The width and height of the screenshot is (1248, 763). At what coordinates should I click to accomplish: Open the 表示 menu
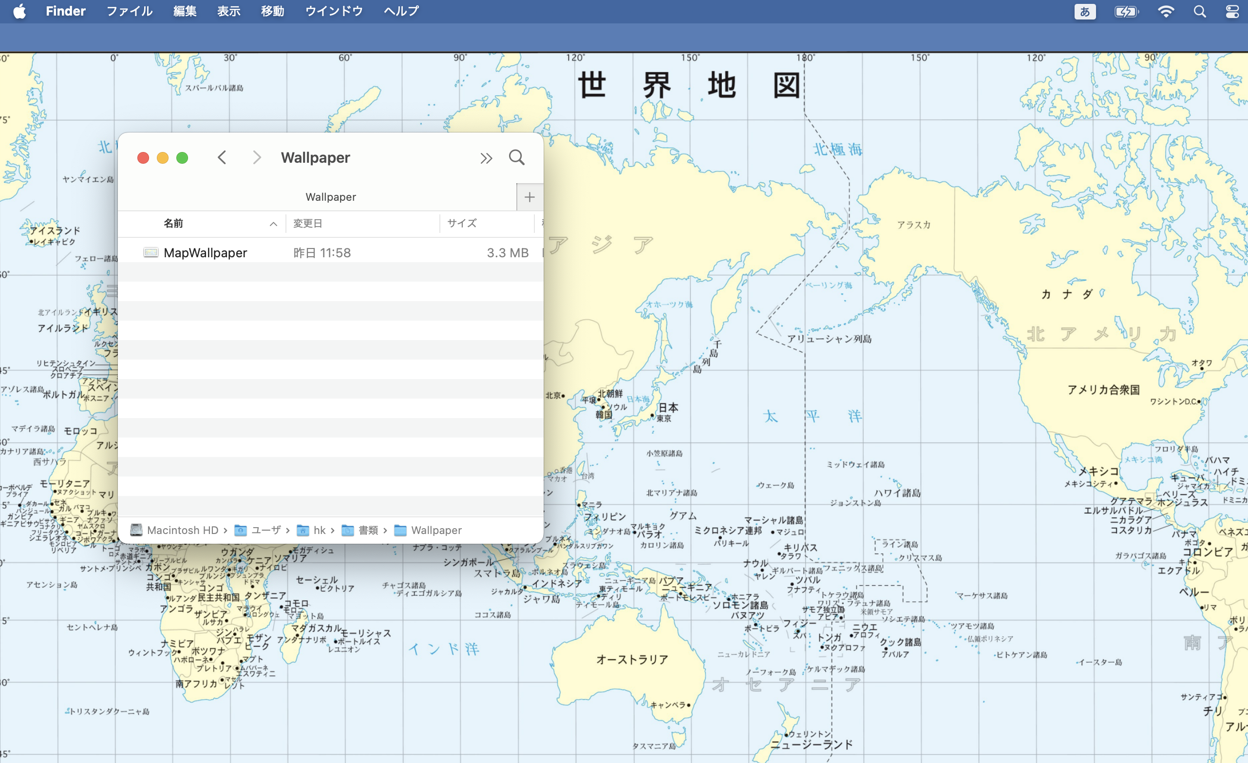tap(228, 11)
